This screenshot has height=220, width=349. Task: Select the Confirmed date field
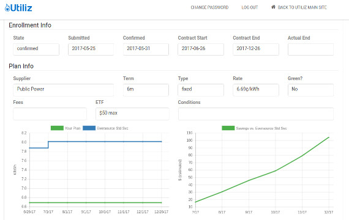coord(146,49)
